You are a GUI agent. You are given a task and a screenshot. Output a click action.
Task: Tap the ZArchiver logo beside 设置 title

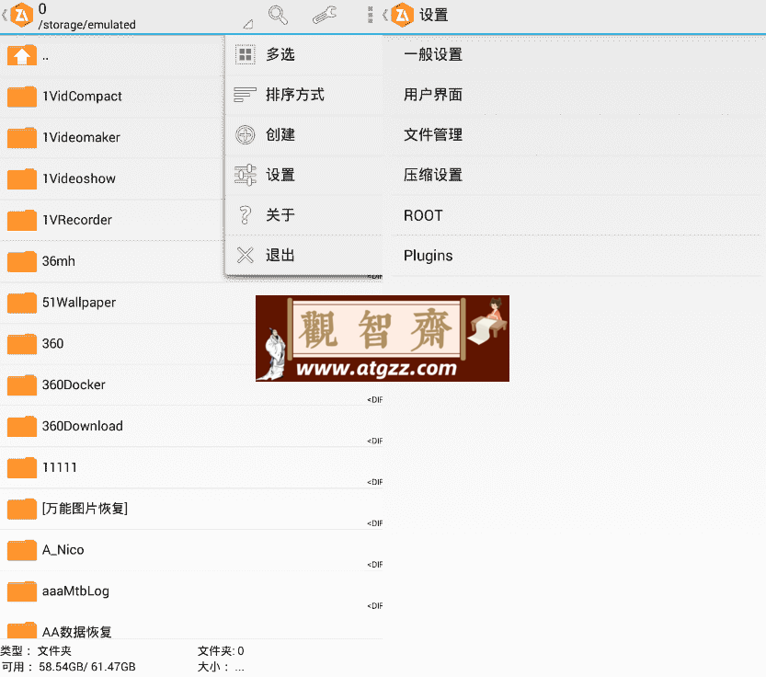coord(402,15)
